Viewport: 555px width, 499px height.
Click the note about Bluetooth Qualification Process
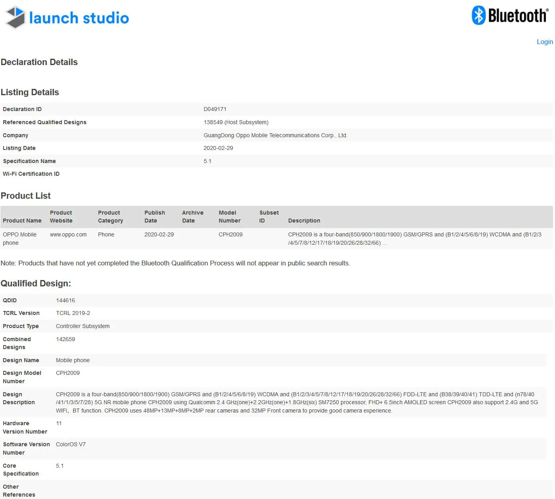point(175,263)
